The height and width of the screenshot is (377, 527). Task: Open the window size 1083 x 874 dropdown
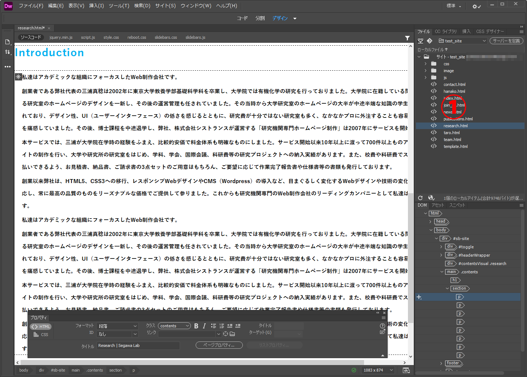point(377,370)
